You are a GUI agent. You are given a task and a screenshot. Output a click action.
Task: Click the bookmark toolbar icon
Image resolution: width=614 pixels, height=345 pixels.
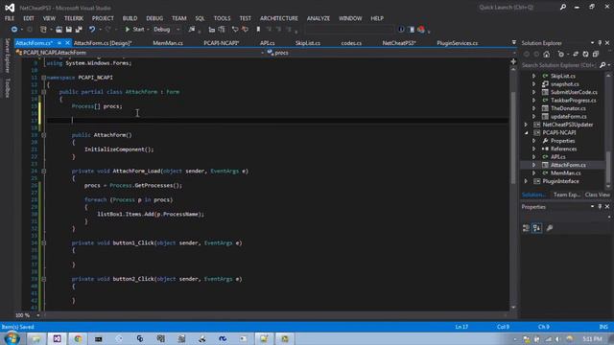pos(258,30)
